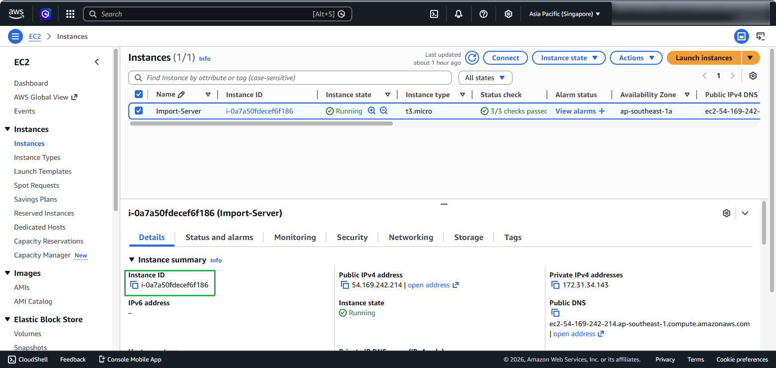Toggle the select-all instances checkbox
The image size is (776, 368).
pos(139,94)
